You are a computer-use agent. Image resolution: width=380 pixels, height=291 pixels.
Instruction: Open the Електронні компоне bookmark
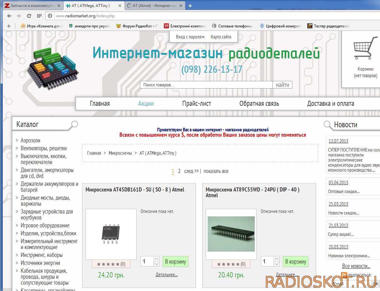click(185, 26)
